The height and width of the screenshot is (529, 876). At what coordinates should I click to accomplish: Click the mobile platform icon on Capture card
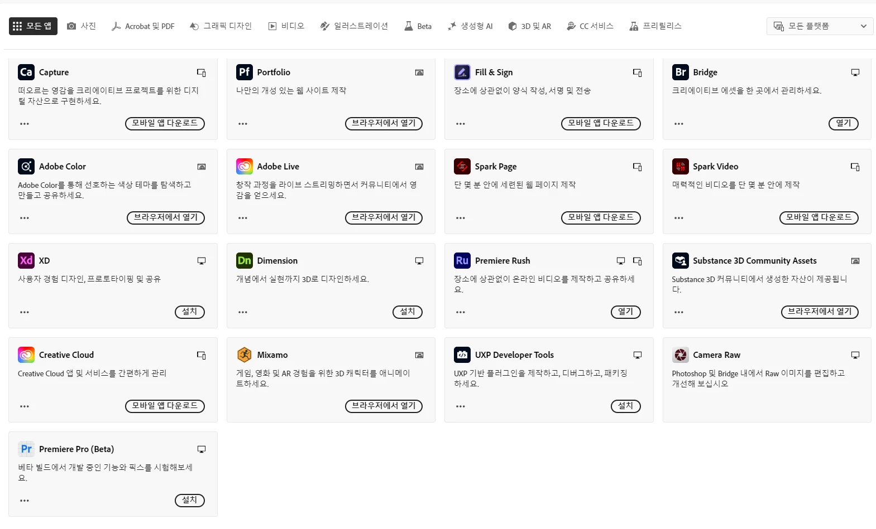[202, 72]
